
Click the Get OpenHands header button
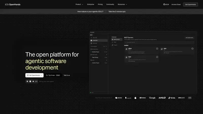[x=191, y=4]
